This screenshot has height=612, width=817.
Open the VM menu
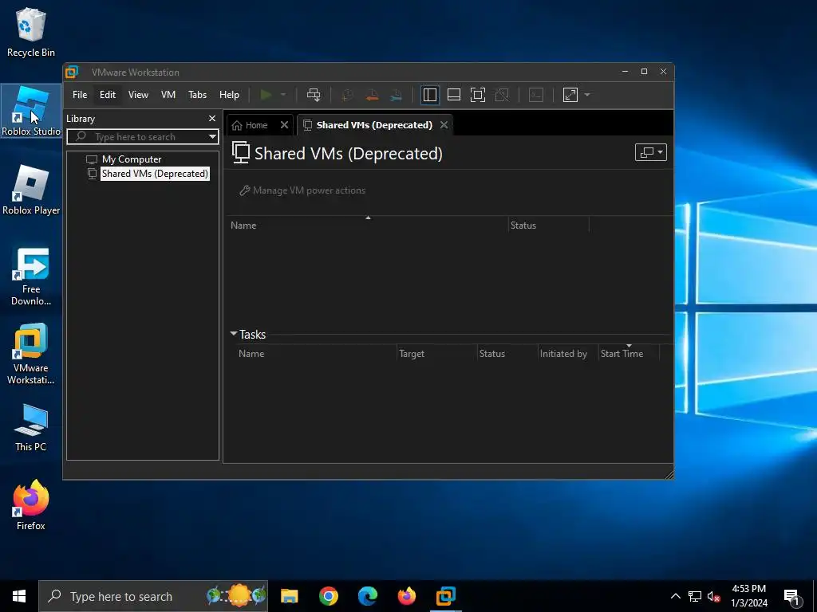click(168, 95)
